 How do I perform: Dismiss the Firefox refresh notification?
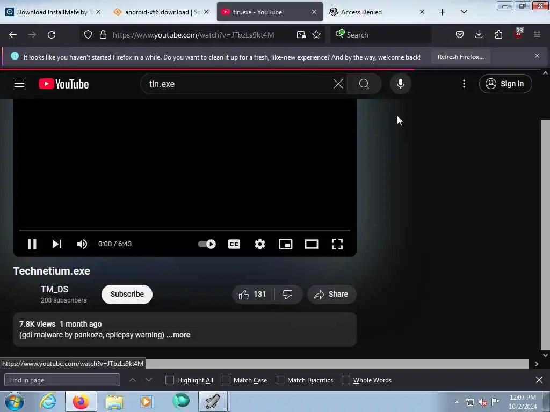tap(537, 56)
